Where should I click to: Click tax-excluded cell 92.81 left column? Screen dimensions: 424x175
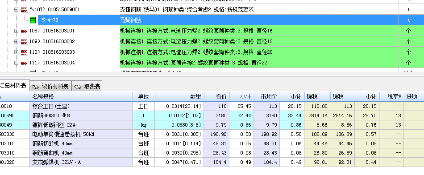[317, 163]
